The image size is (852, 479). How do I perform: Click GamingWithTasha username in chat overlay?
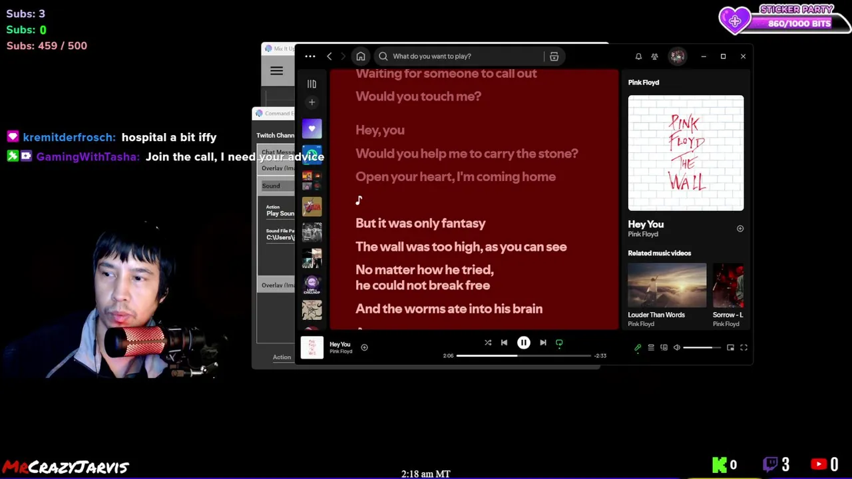(87, 157)
